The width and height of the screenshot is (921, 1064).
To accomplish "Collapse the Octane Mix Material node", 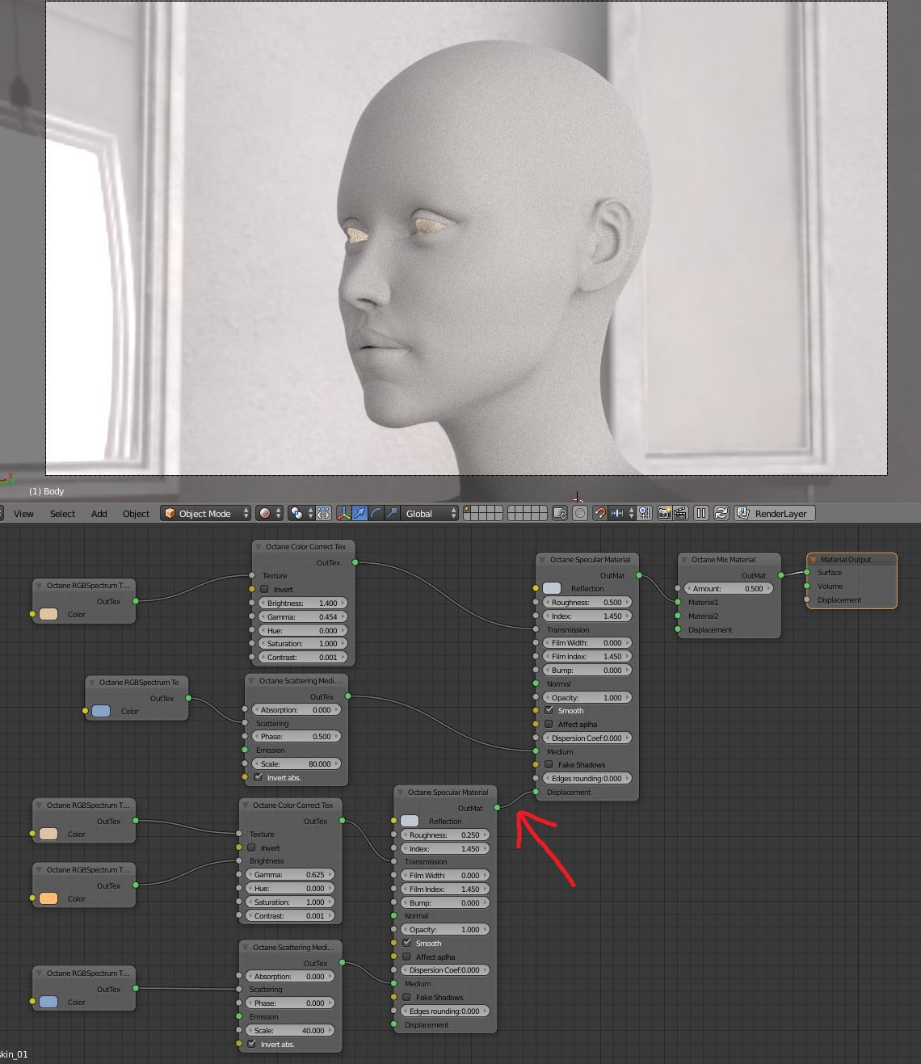I will click(x=684, y=559).
